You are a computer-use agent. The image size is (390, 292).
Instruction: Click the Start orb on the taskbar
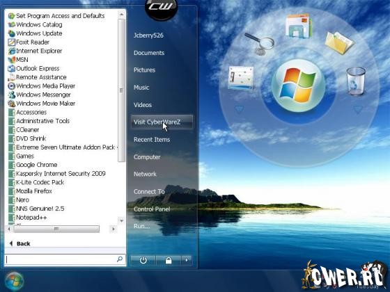tap(14, 282)
